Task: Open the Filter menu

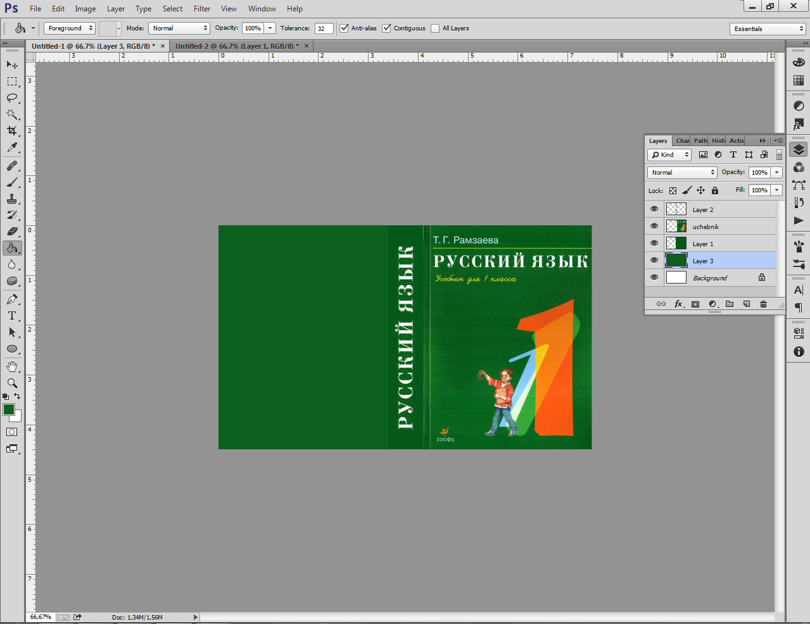Action: 202,9
